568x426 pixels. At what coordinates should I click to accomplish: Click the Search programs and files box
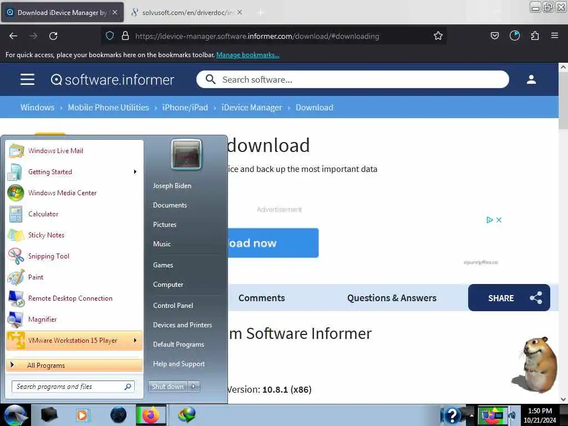73,387
